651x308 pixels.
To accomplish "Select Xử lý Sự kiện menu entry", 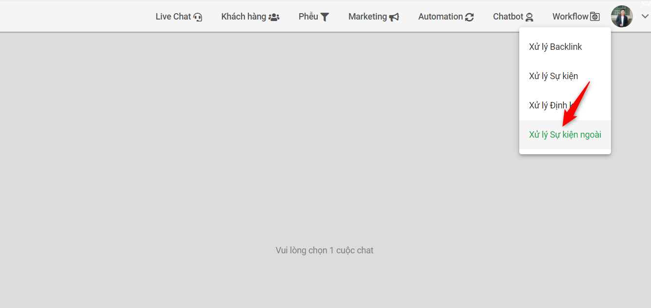I will click(x=565, y=76).
